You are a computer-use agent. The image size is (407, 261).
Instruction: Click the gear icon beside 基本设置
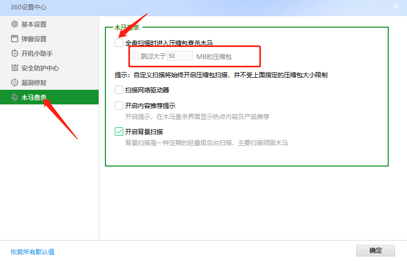point(15,24)
